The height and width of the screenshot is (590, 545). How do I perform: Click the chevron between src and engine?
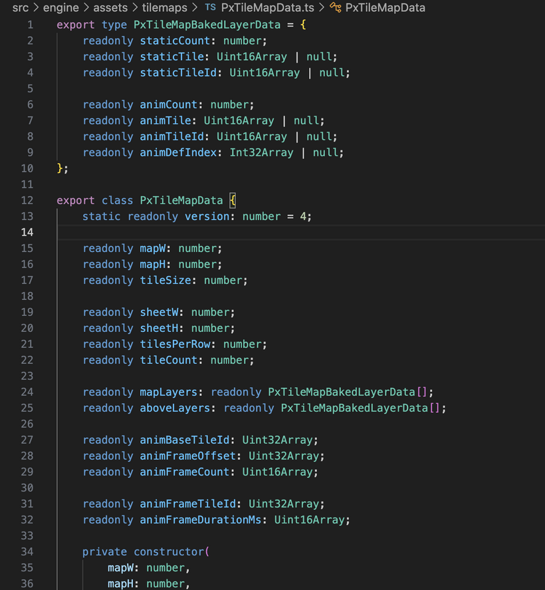36,8
